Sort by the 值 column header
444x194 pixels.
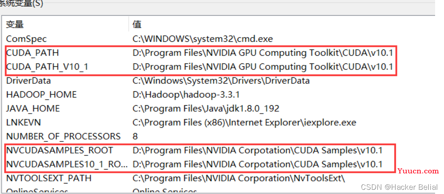(x=282, y=25)
